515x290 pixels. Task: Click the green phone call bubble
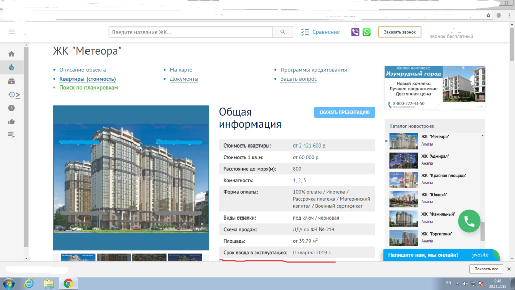click(x=469, y=222)
